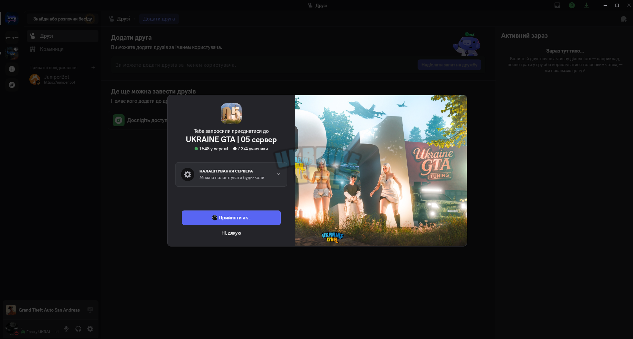633x339 pixels.
Task: Click the 05 server avatar in invite dialog
Action: pyautogui.click(x=231, y=114)
